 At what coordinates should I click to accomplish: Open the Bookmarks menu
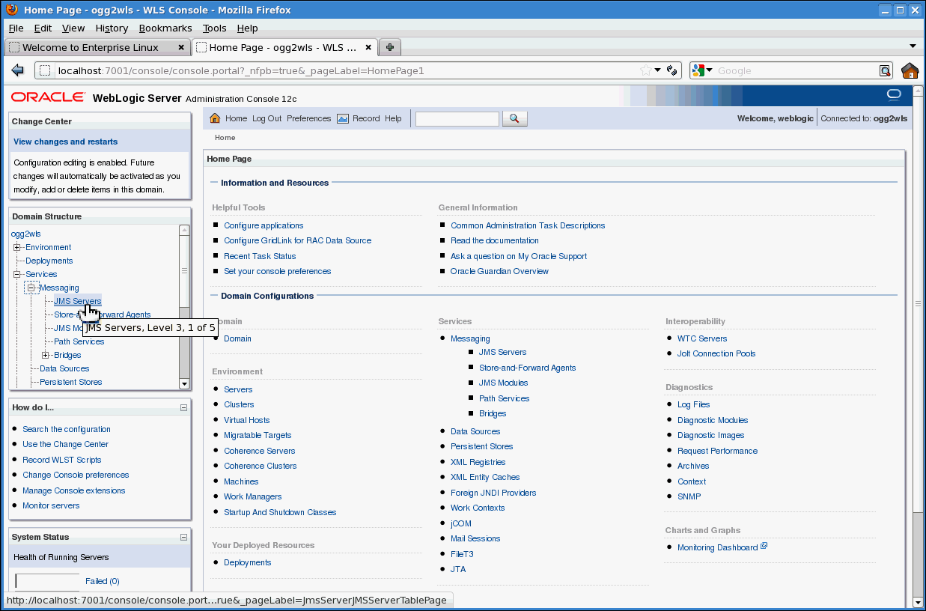(165, 28)
